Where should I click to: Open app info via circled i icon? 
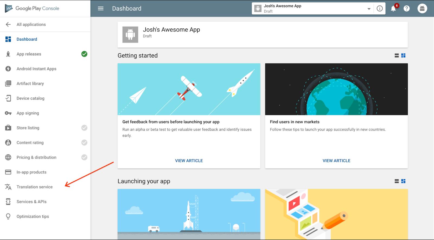tap(380, 8)
